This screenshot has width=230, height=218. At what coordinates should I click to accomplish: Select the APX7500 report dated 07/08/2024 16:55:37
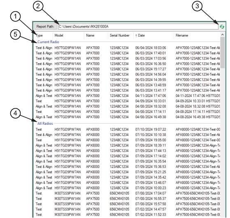point(128,199)
